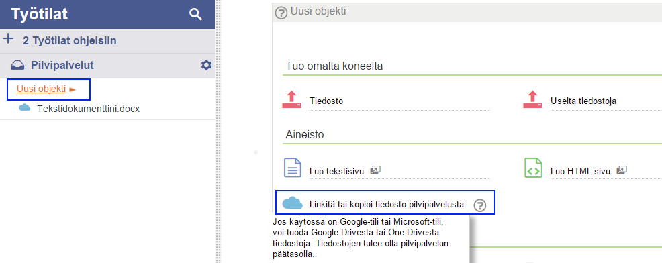Viewport: 662px width, 263px height.
Task: Click the blue cloud service icon
Action: pos(293,203)
